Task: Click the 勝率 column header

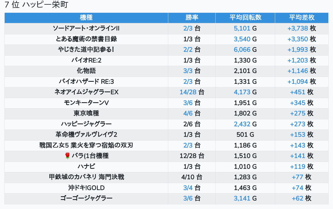Action: 192,17
